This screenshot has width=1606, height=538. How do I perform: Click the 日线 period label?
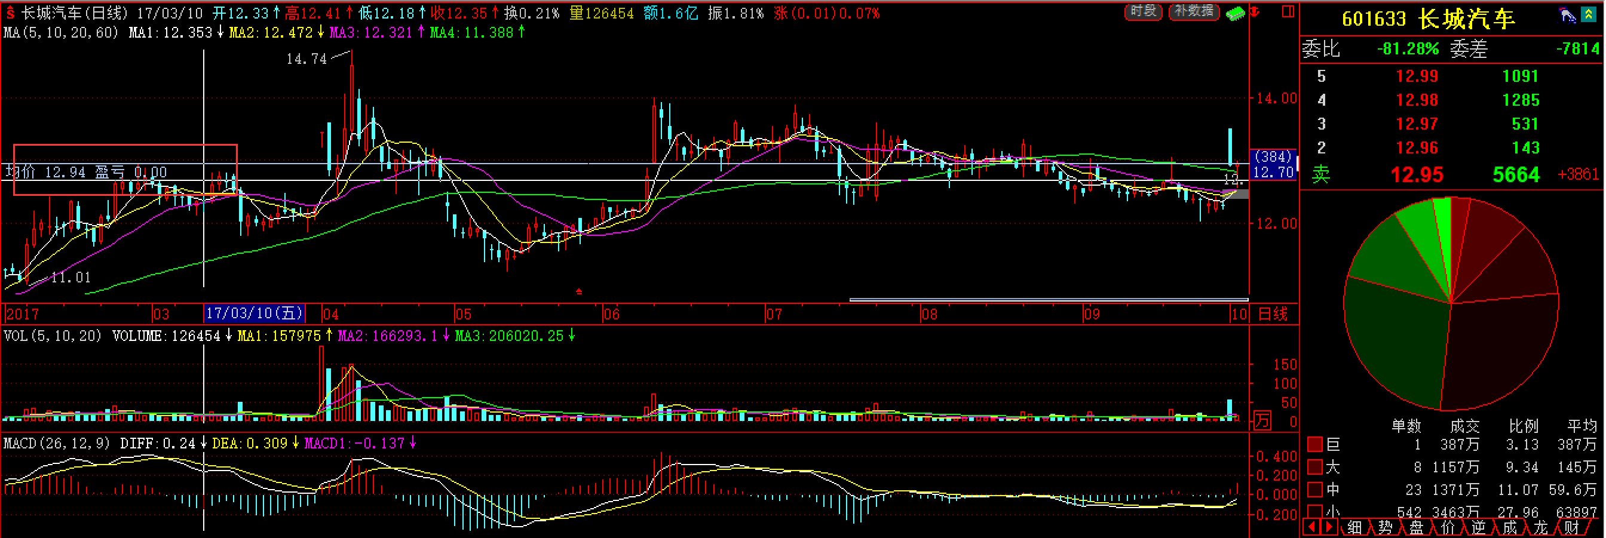pos(1273,313)
